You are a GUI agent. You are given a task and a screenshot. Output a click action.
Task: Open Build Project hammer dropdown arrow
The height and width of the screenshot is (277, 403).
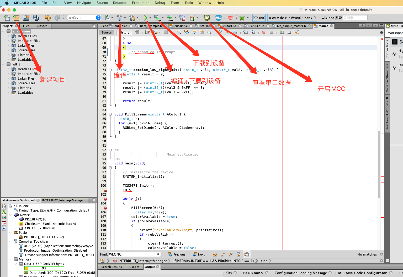point(125,18)
